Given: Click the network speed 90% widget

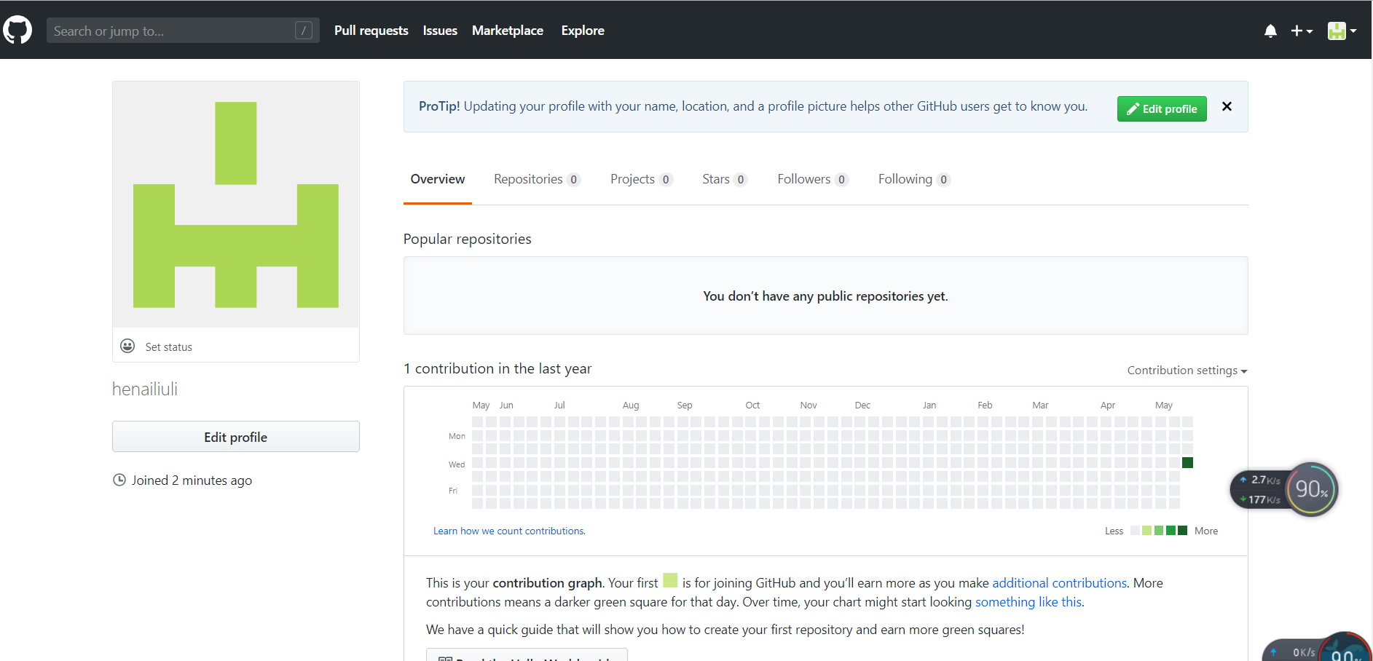Looking at the screenshot, I should (1310, 489).
